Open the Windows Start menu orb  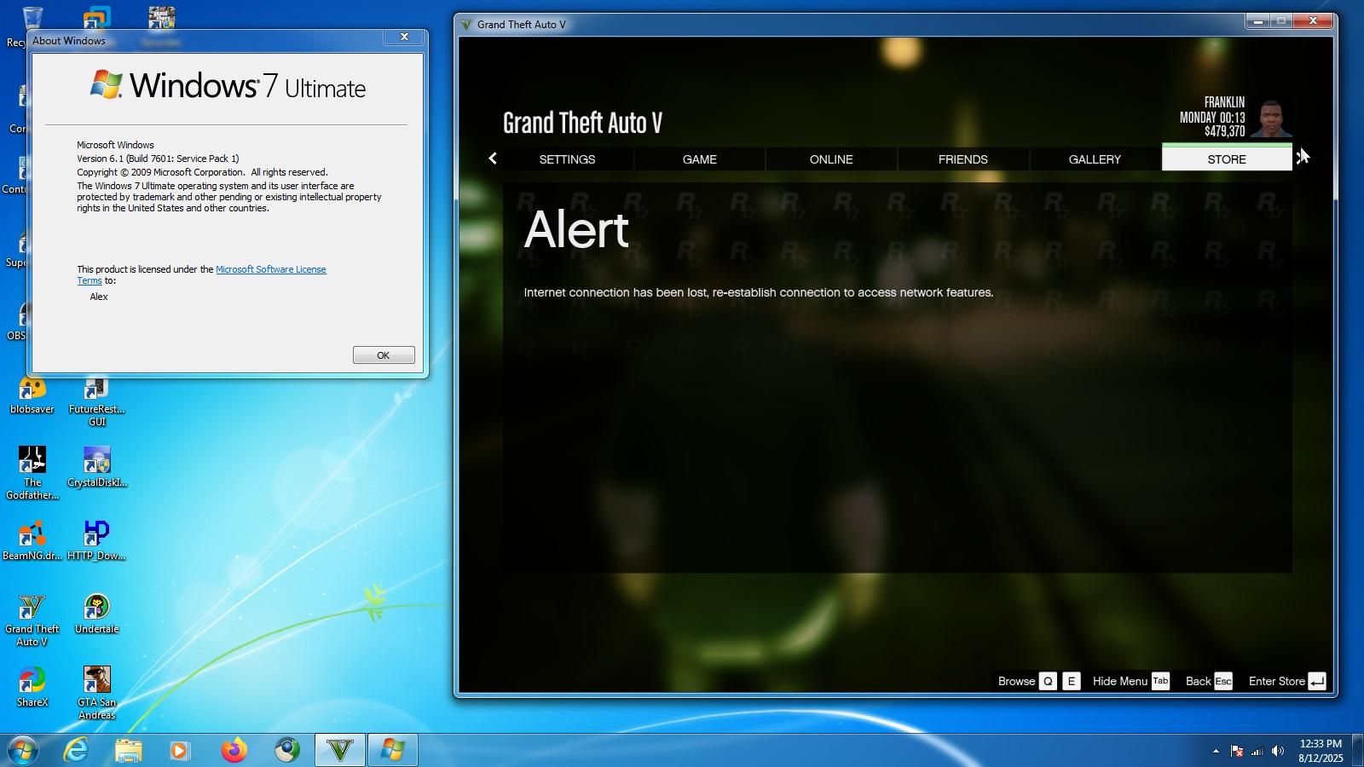pos(23,750)
